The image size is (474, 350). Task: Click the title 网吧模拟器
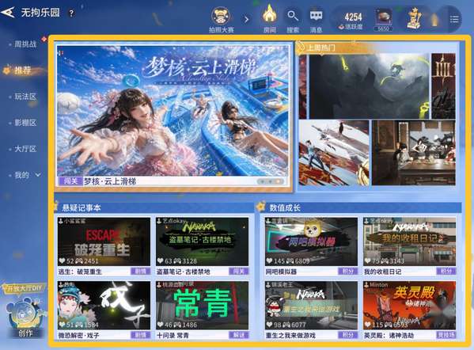tap(281, 272)
